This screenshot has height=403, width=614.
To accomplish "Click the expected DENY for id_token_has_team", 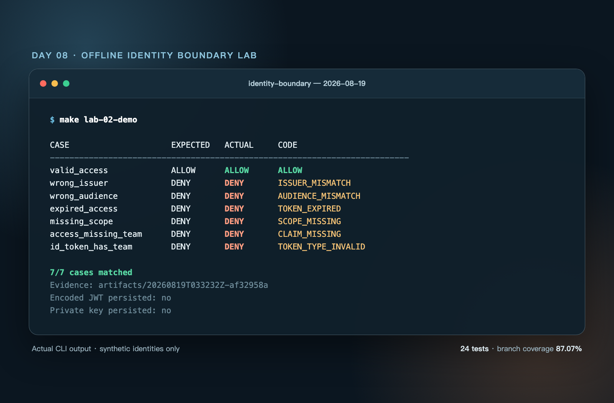I will point(181,247).
